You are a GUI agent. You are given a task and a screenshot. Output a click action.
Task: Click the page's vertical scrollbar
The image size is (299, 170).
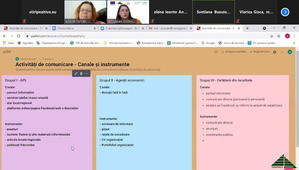(x=297, y=99)
